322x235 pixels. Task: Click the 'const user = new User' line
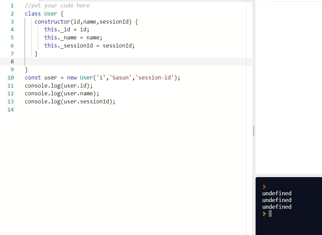pyautogui.click(x=102, y=78)
